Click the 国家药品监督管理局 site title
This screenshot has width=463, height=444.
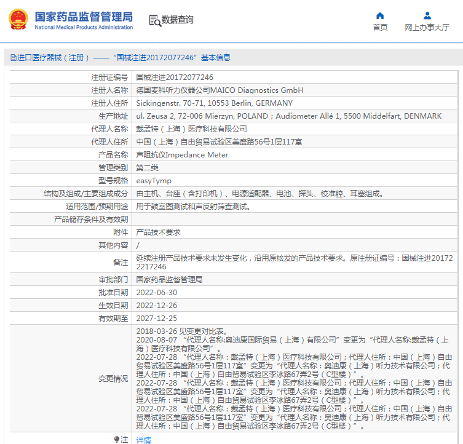pos(83,17)
